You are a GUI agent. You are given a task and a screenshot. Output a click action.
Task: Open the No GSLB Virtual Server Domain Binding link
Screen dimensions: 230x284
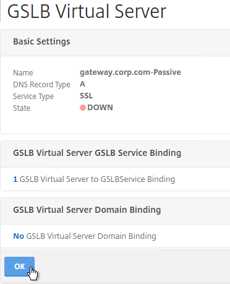(85, 236)
